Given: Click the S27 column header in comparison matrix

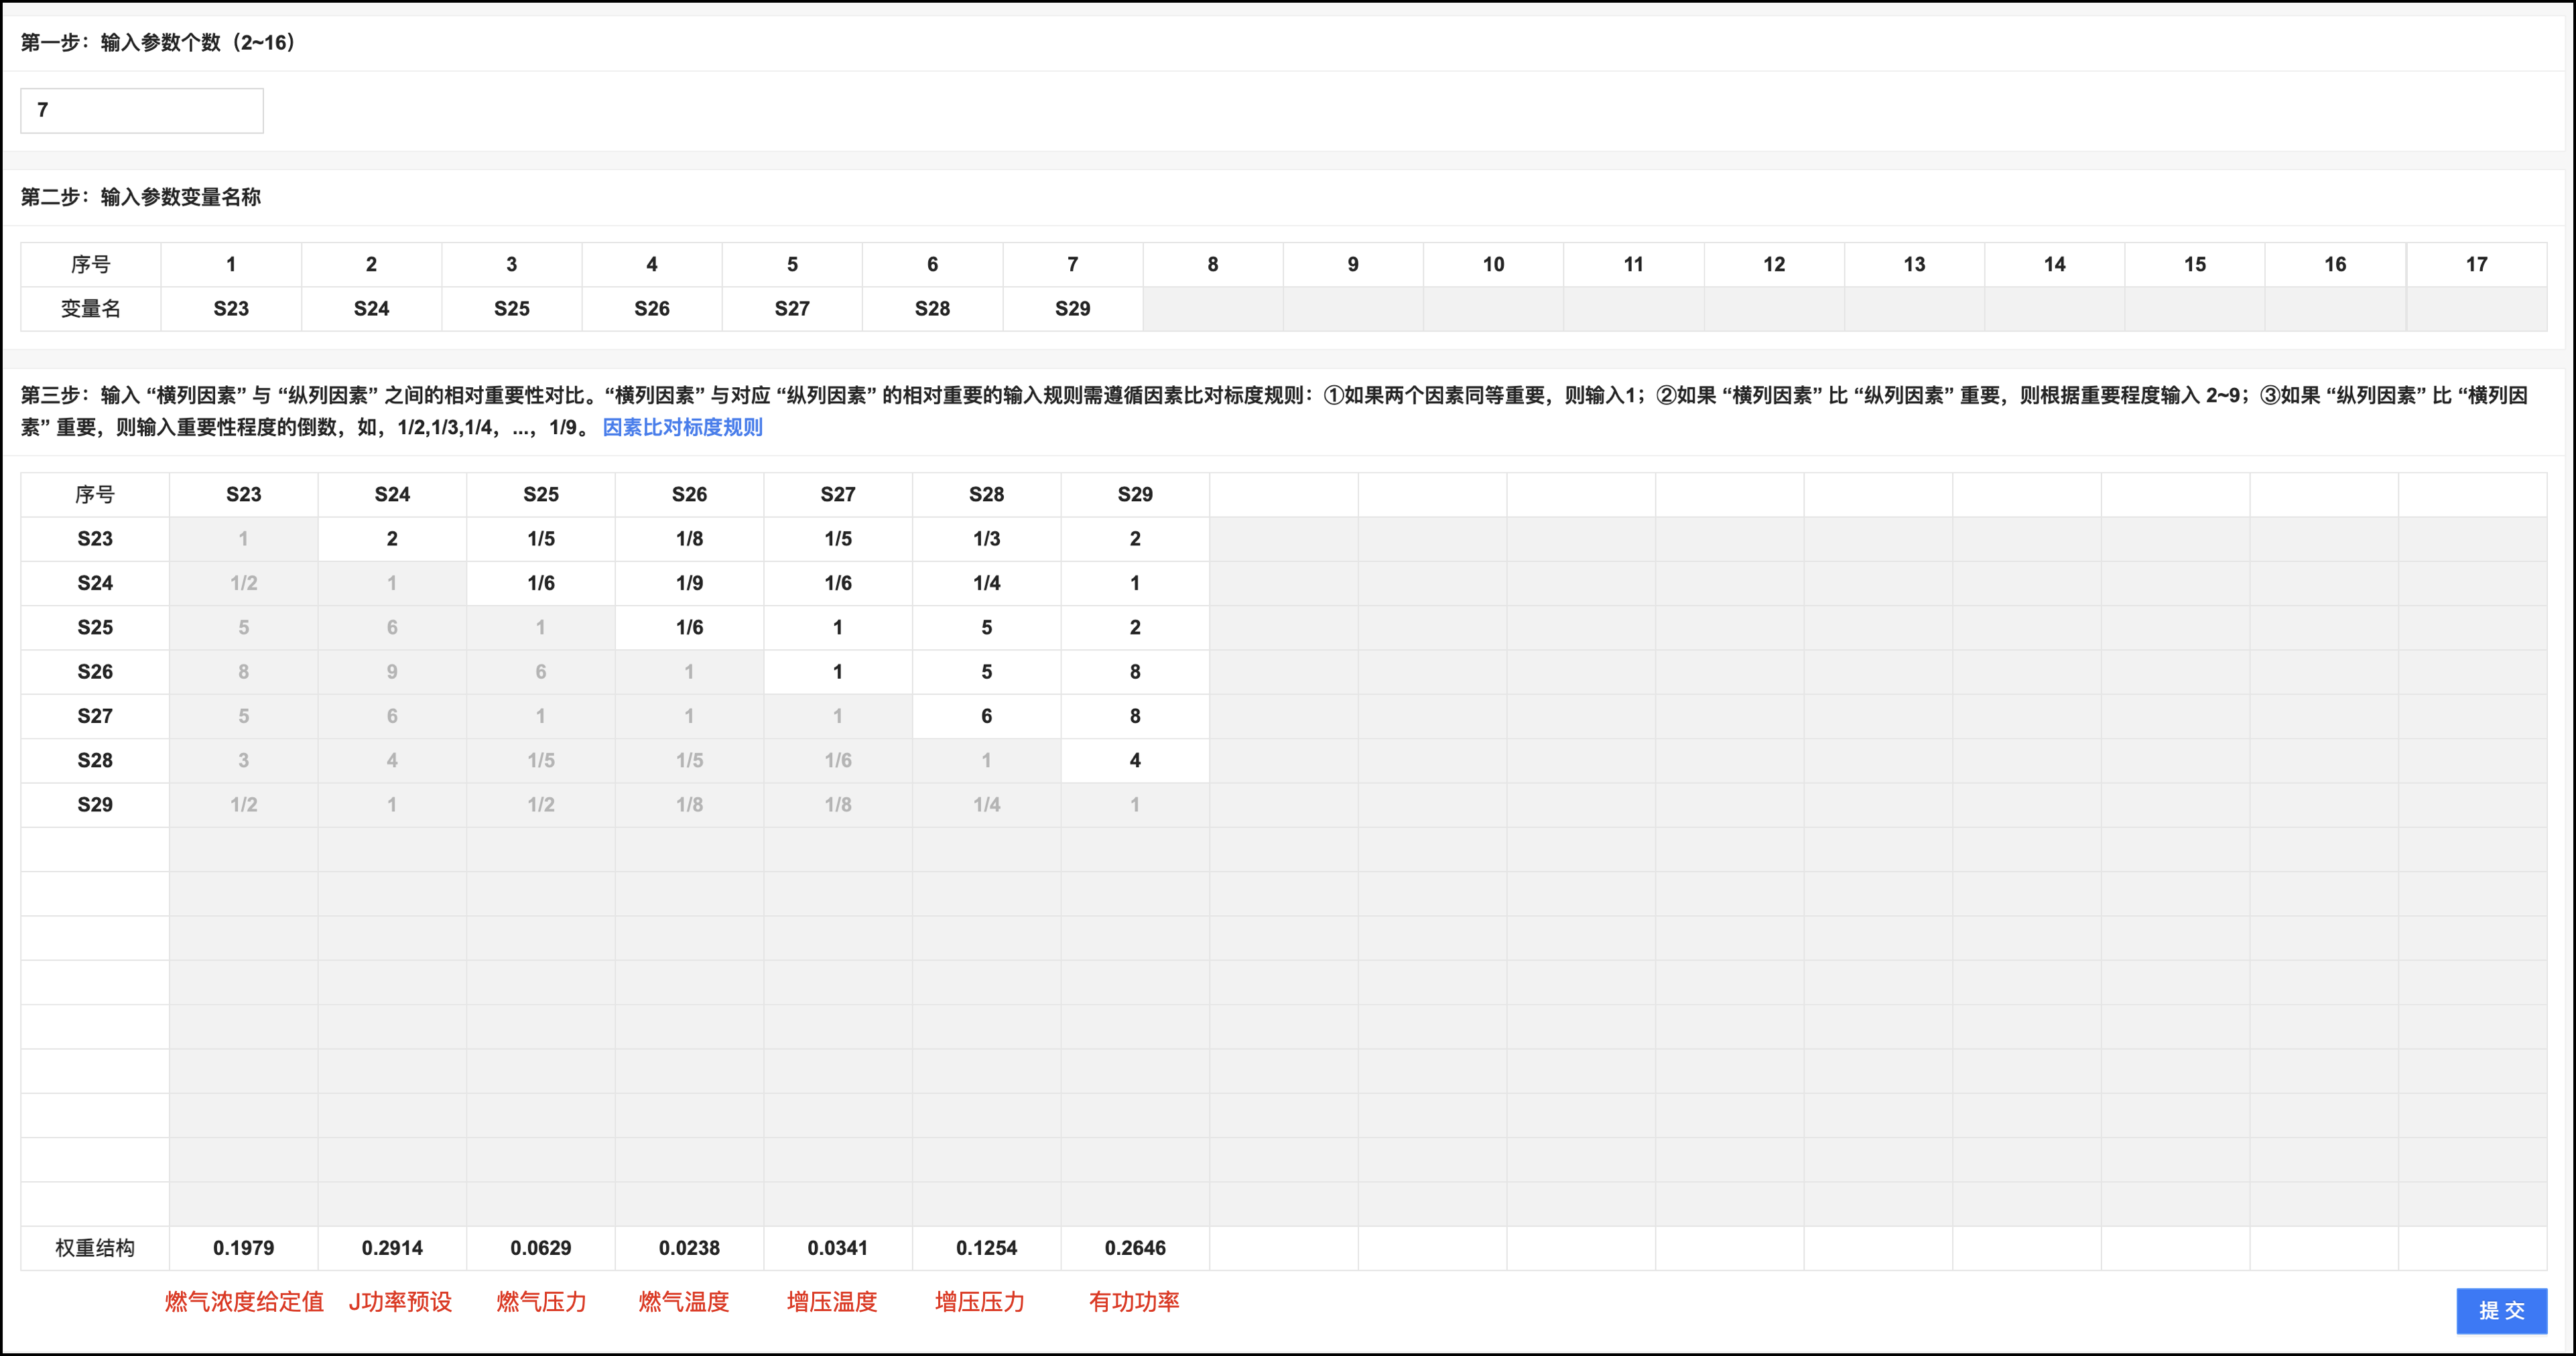Looking at the screenshot, I should 838,494.
